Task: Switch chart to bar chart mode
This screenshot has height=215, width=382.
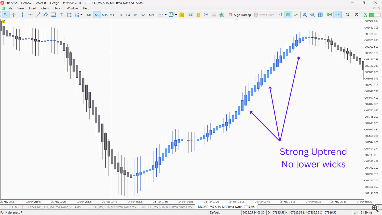Action: [x=280, y=15]
